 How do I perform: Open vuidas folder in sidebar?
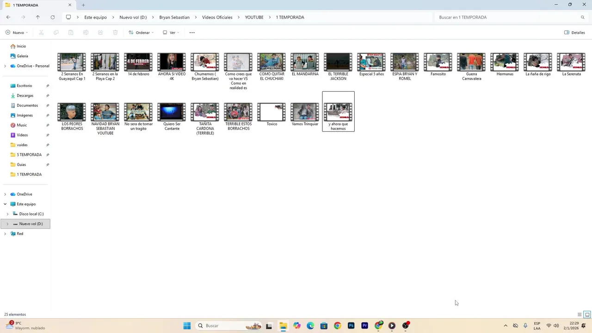click(x=22, y=145)
